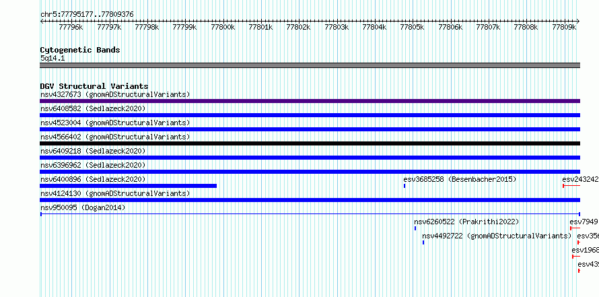
Task: Click the chr5:77795177..77809376 coordinate label
Action: [87, 14]
